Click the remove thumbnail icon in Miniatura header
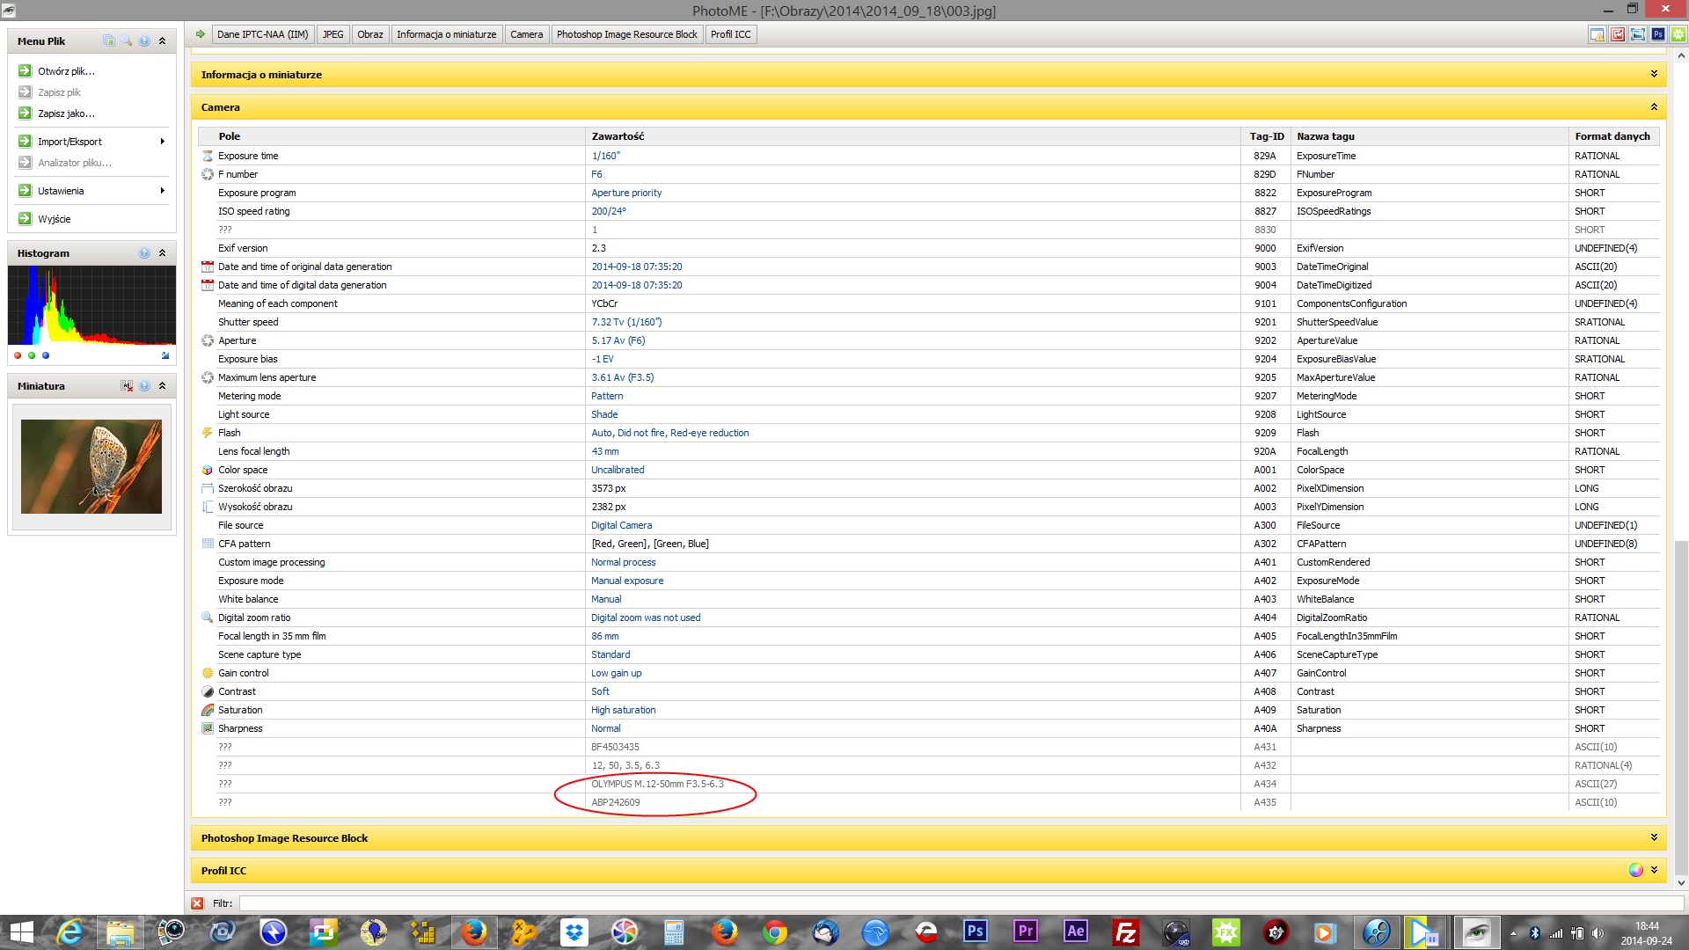 tap(127, 385)
